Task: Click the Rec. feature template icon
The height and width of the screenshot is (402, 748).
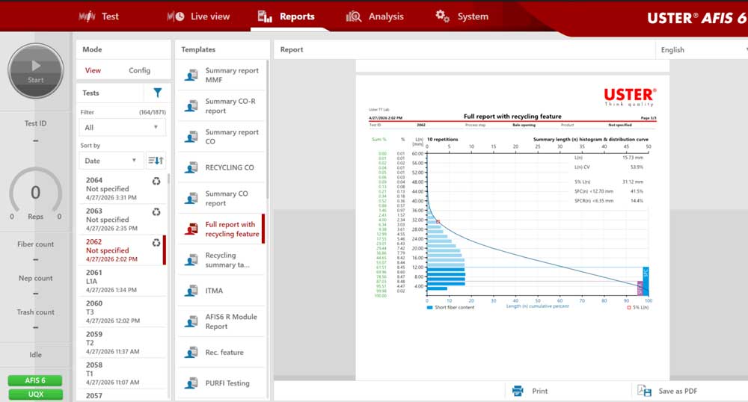Action: pyautogui.click(x=191, y=353)
